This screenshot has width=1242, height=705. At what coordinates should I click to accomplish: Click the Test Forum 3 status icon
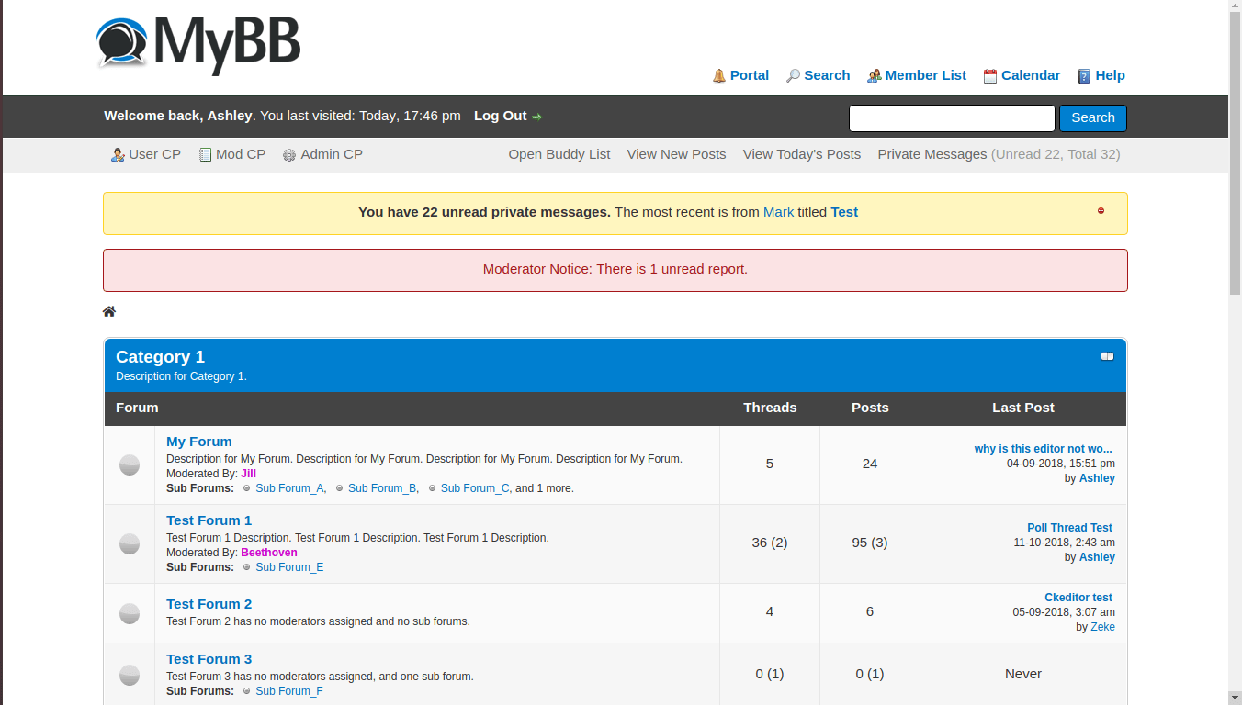[130, 675]
